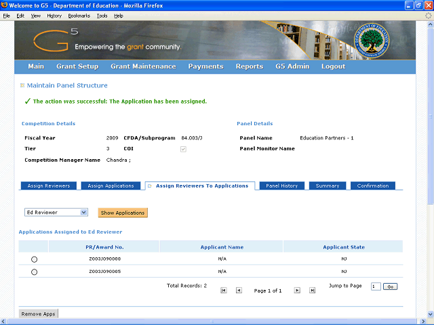Click award number Z003J090005
434x325 pixels.
[x=105, y=272]
